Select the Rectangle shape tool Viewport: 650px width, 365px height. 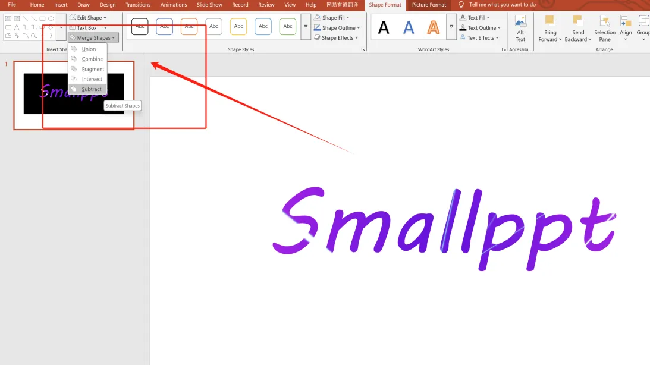pos(42,18)
